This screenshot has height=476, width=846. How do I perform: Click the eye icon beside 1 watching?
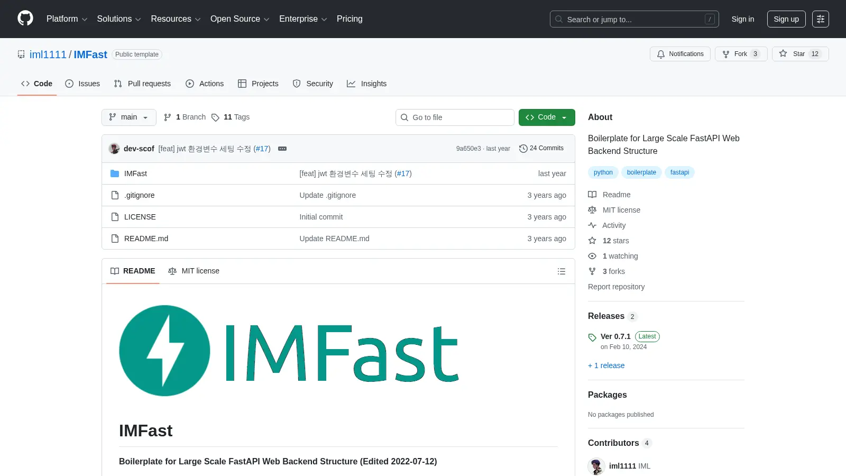pos(592,256)
